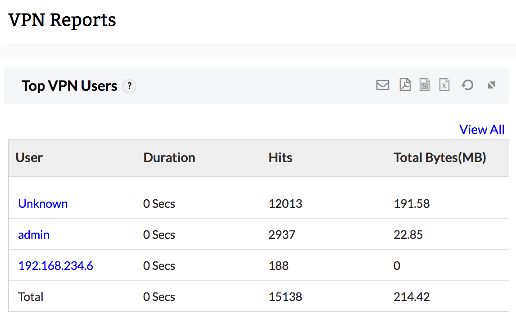Select the 12013 hits cell
516x323 pixels.
pyautogui.click(x=285, y=204)
